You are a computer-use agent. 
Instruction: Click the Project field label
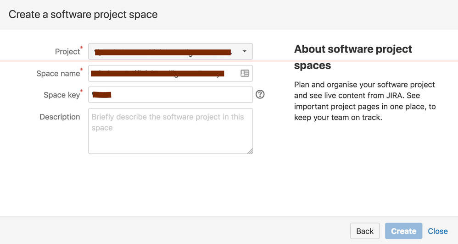click(67, 52)
